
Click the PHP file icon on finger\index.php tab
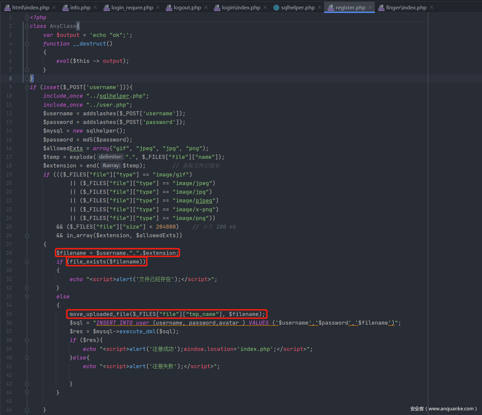click(x=381, y=8)
